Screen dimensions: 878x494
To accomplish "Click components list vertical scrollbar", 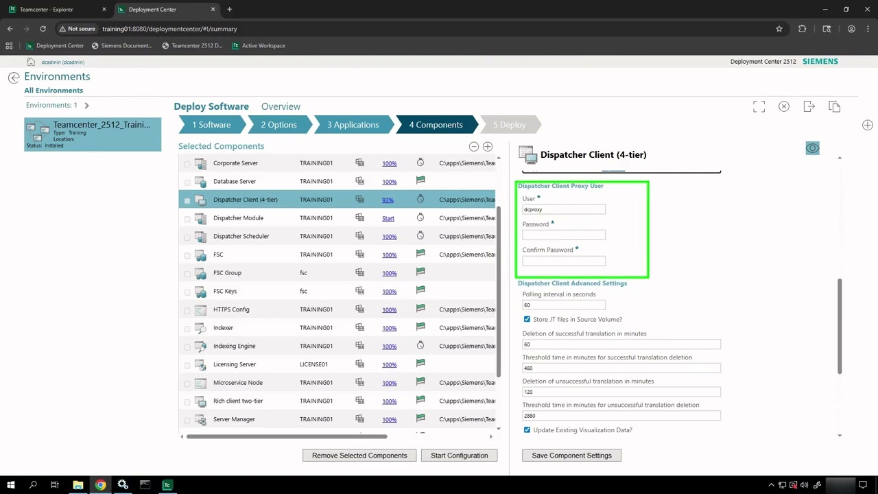I will [x=499, y=292].
